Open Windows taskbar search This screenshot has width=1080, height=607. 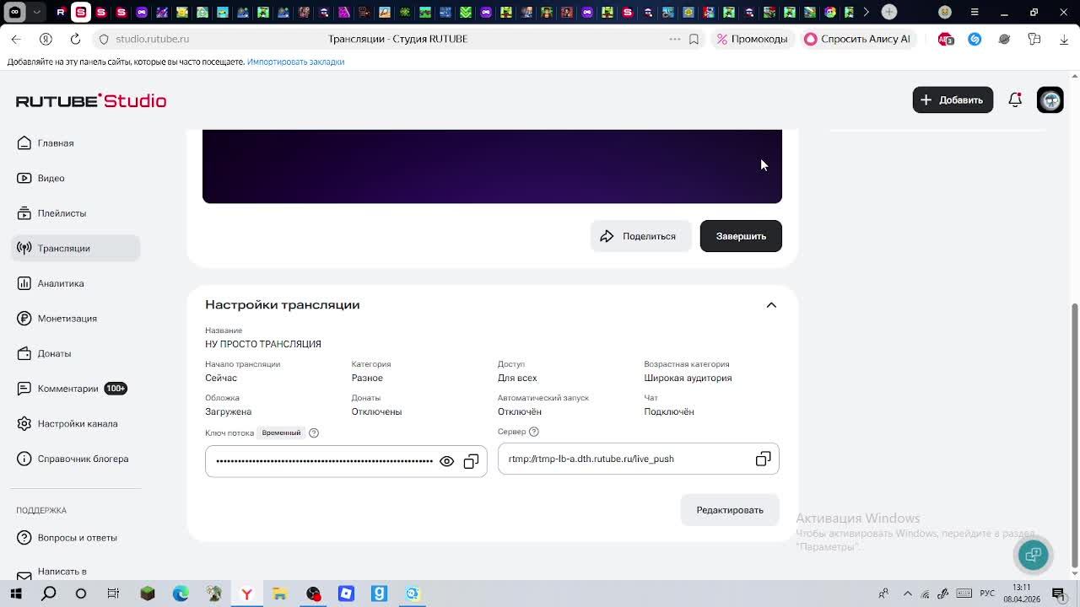click(x=49, y=594)
